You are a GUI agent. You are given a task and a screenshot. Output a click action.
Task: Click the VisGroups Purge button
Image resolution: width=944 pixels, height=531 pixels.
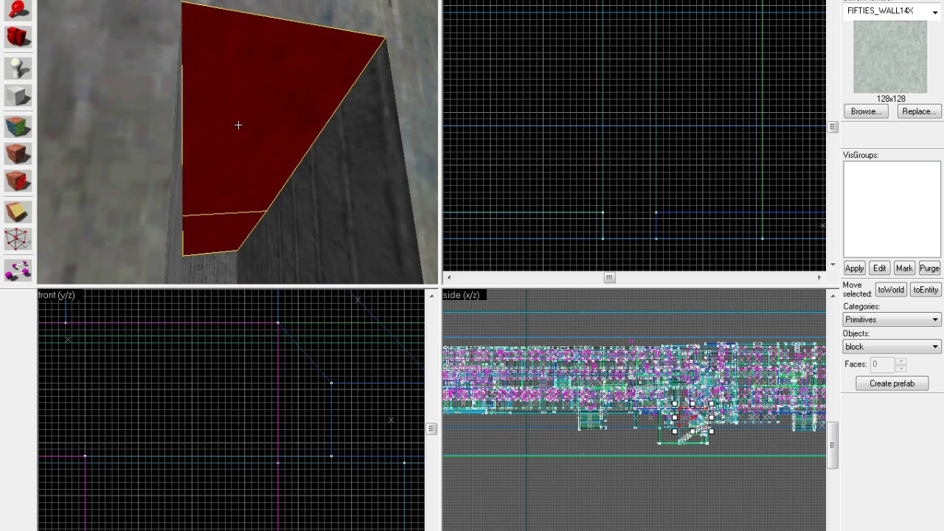click(x=929, y=268)
